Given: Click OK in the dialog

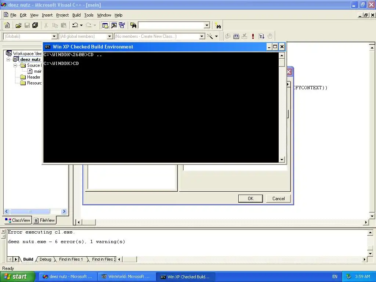Looking at the screenshot, I should tap(250, 199).
